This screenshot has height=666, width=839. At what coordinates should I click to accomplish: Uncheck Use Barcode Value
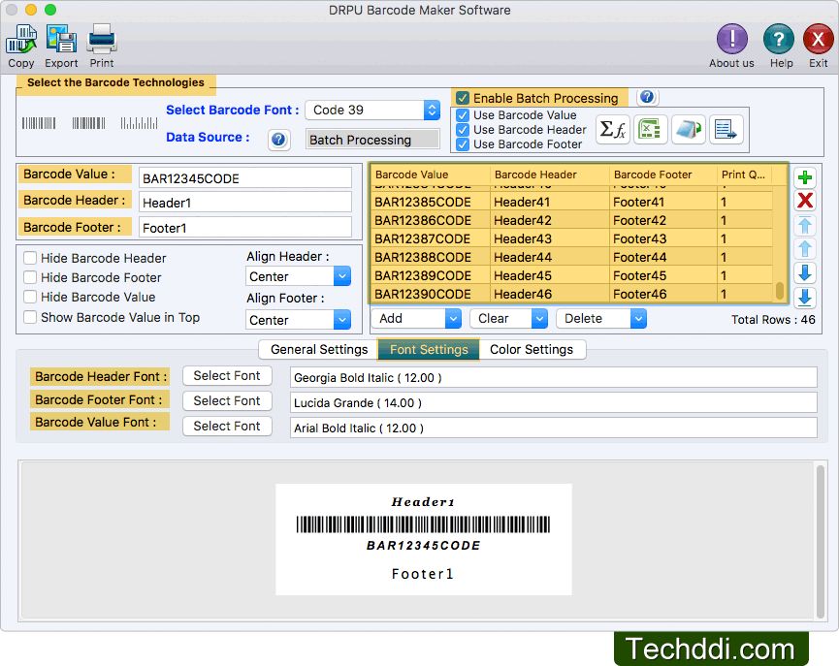pyautogui.click(x=463, y=115)
